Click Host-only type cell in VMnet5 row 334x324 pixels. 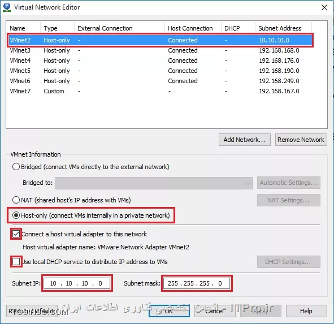point(57,71)
